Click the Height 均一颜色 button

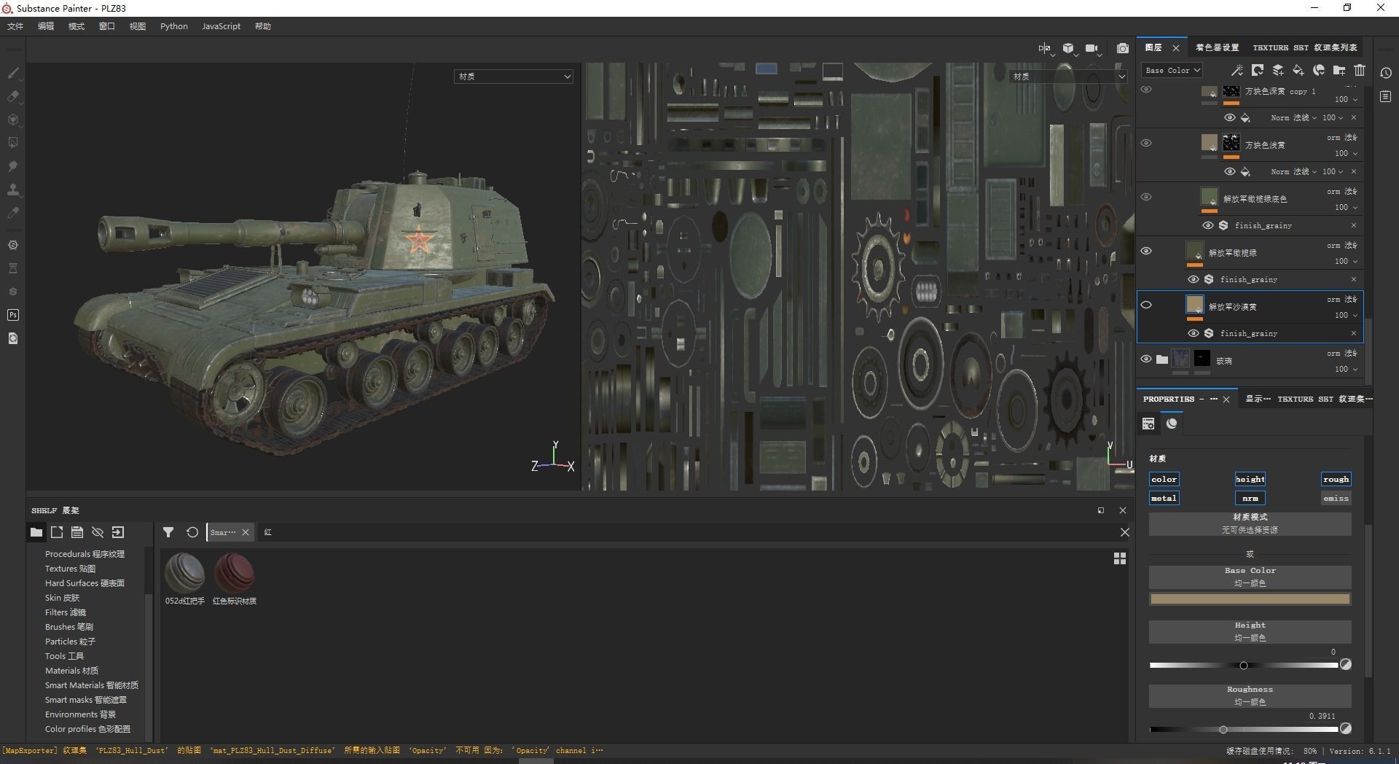pos(1250,631)
